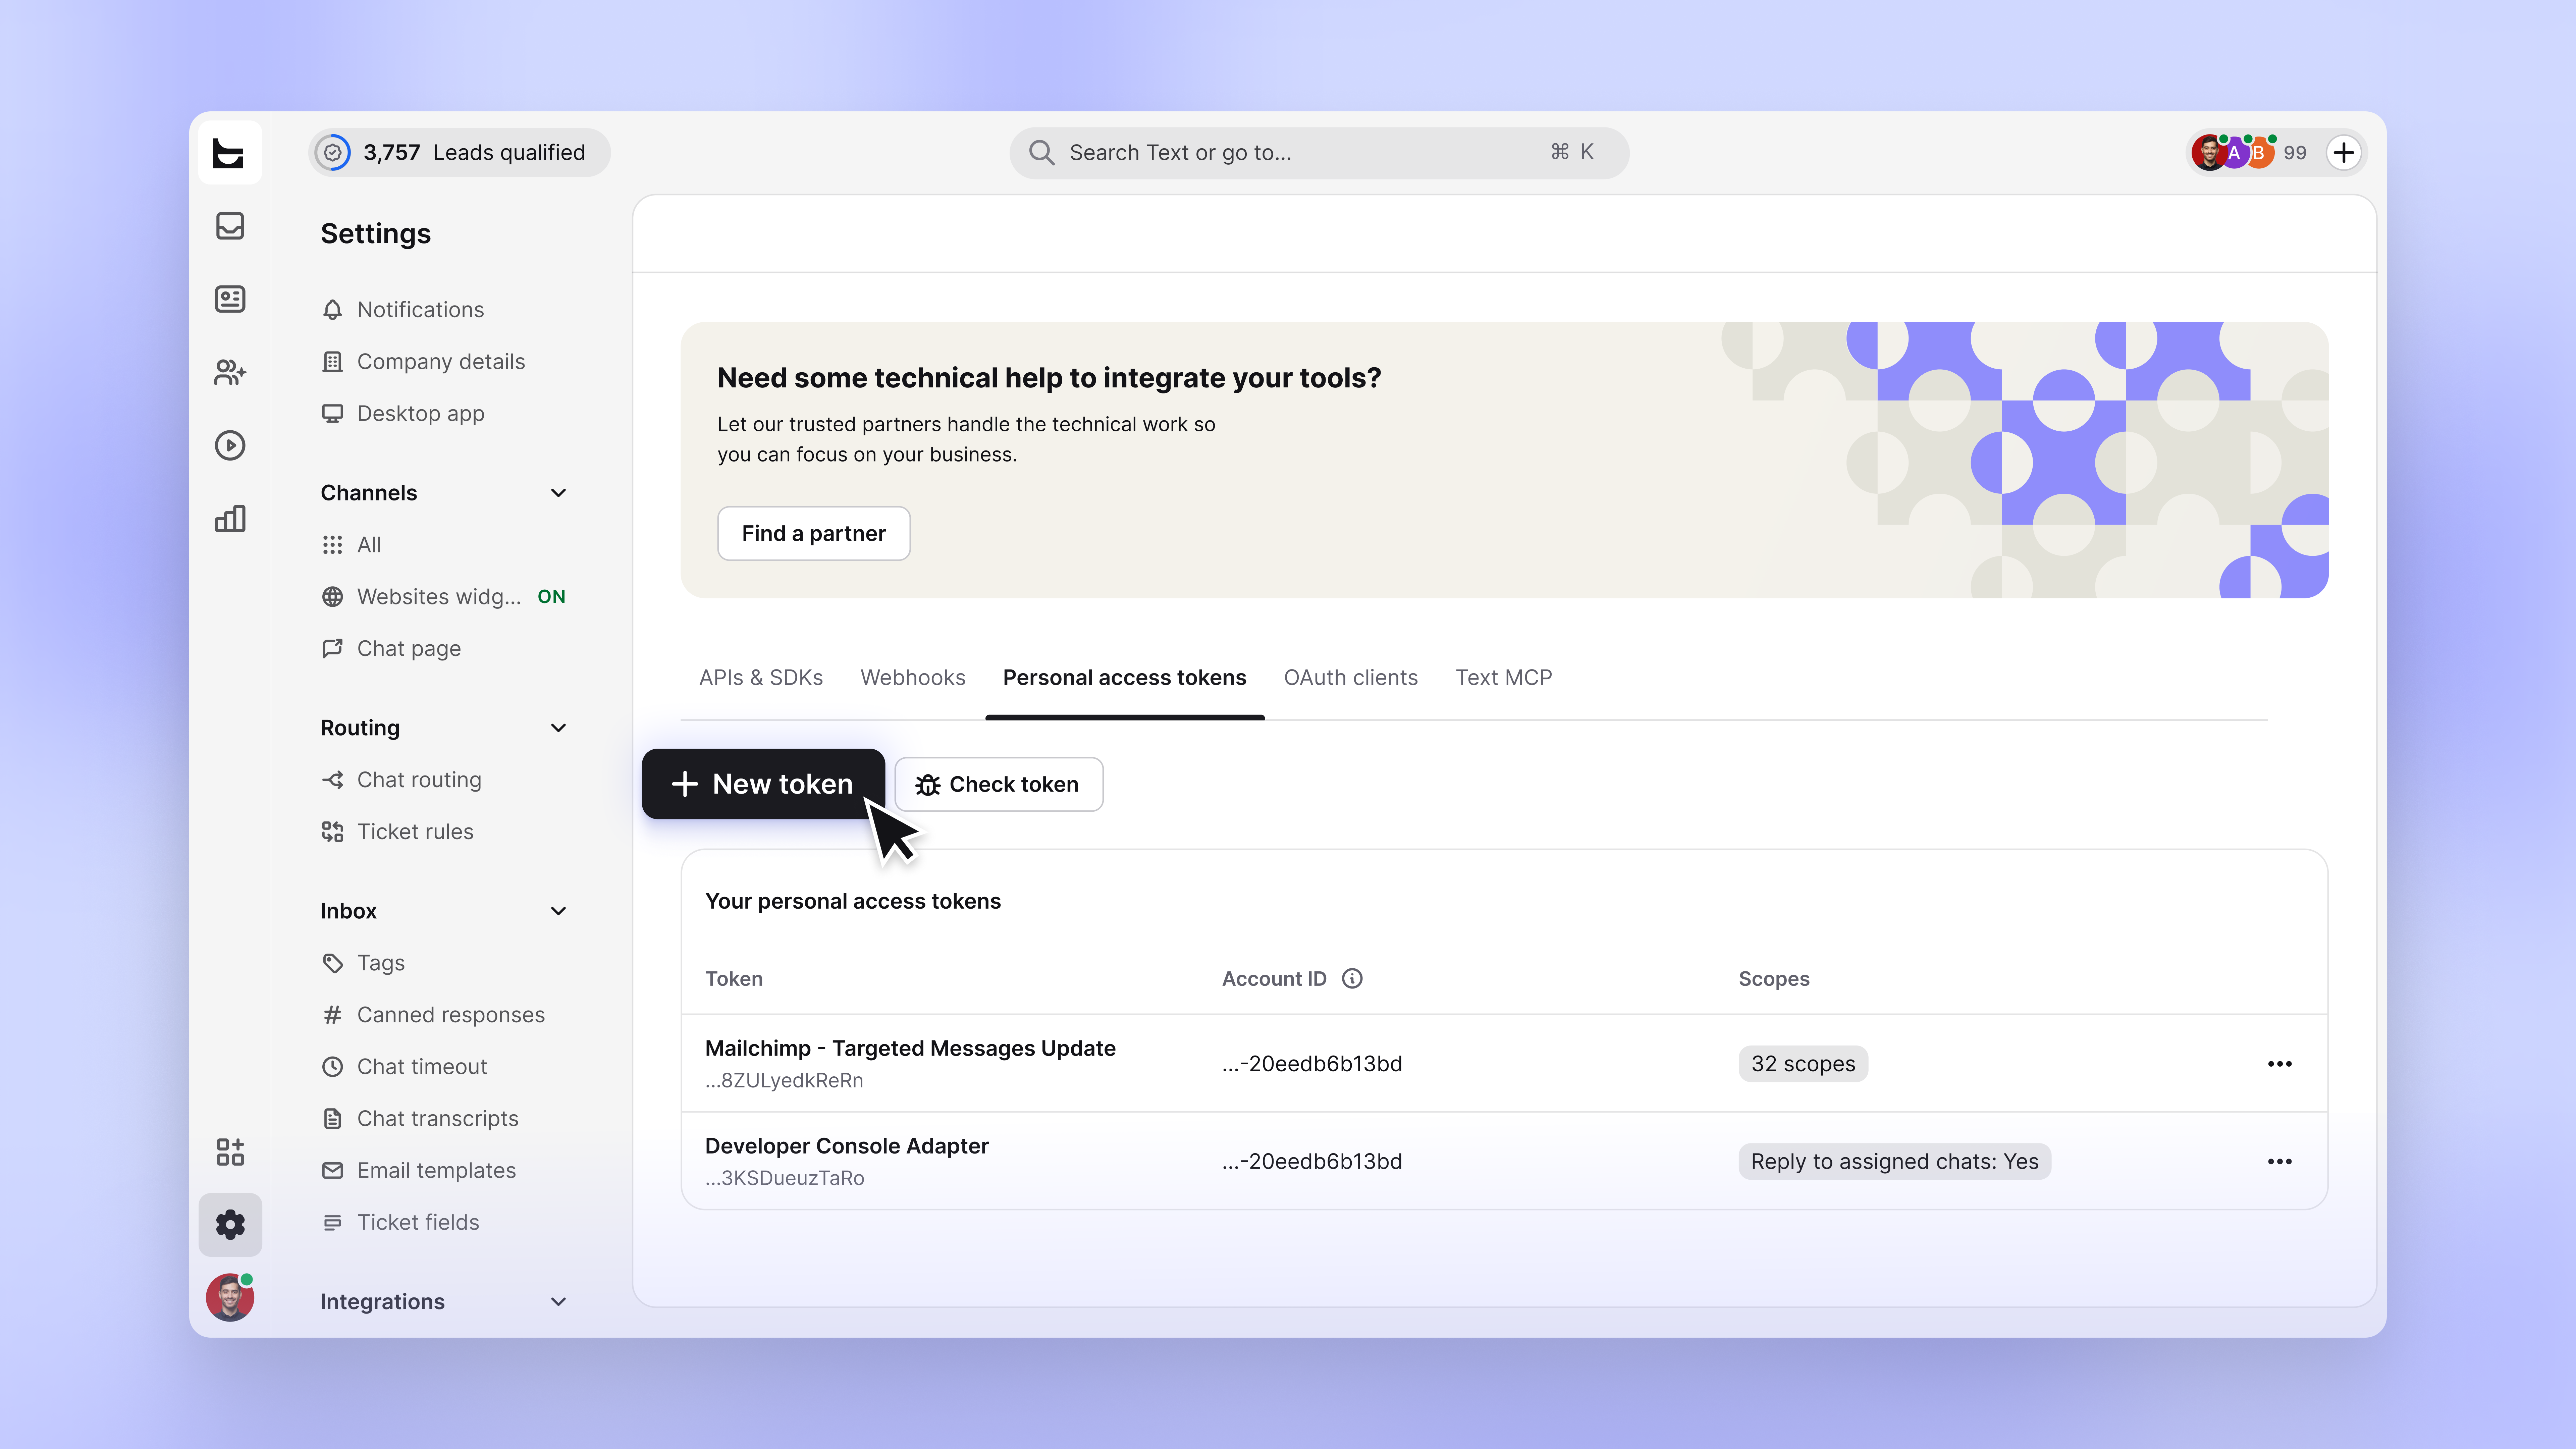Image resolution: width=2576 pixels, height=1449 pixels.
Task: Toggle the Integrations section chevron
Action: pyautogui.click(x=559, y=1302)
